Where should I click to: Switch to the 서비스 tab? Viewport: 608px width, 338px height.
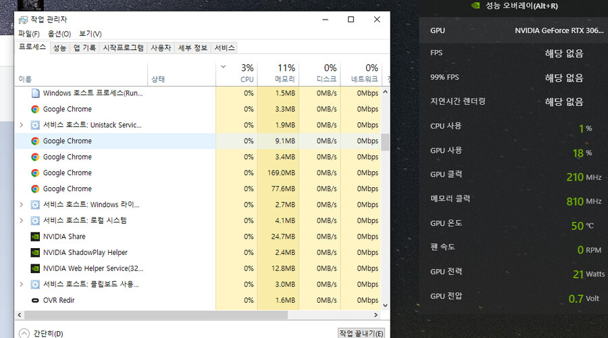click(224, 48)
